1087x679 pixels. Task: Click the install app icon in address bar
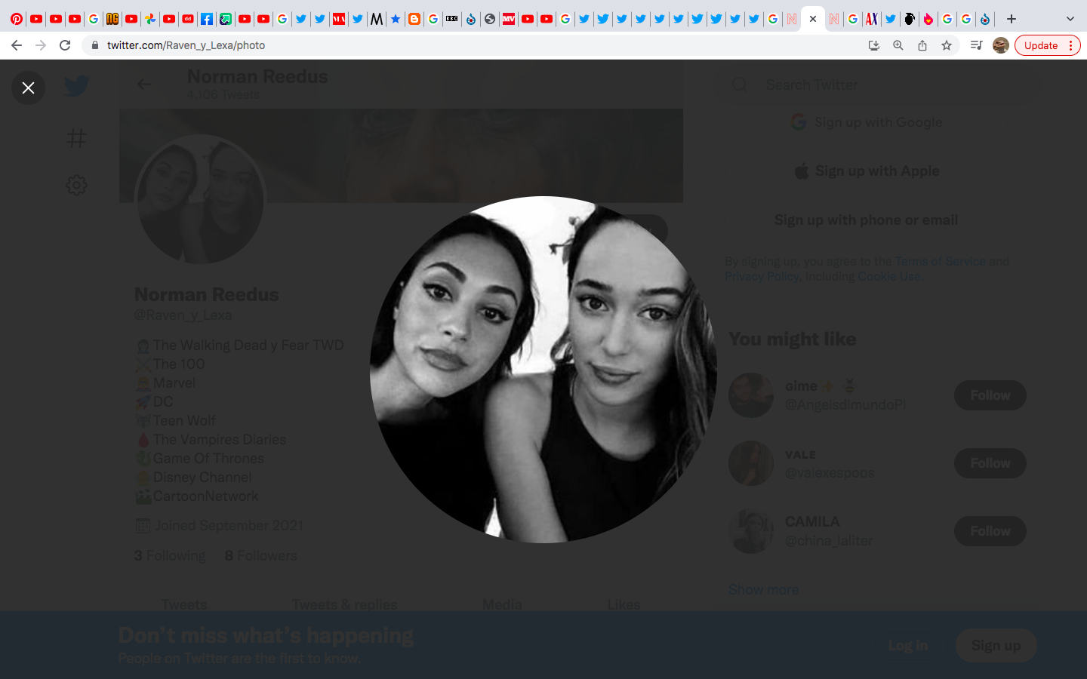874,45
